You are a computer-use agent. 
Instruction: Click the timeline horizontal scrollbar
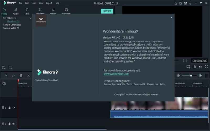click(62, 129)
